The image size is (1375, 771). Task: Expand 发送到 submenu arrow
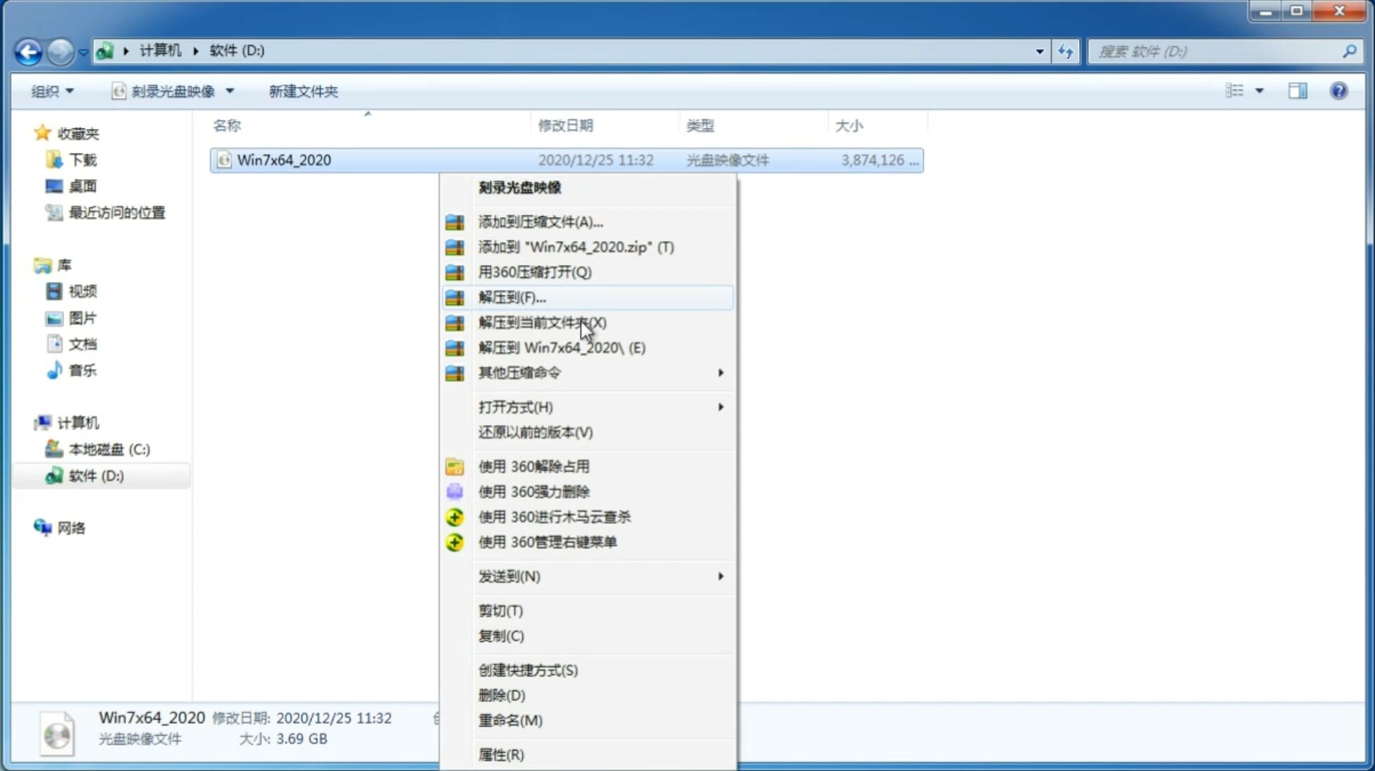pos(720,576)
